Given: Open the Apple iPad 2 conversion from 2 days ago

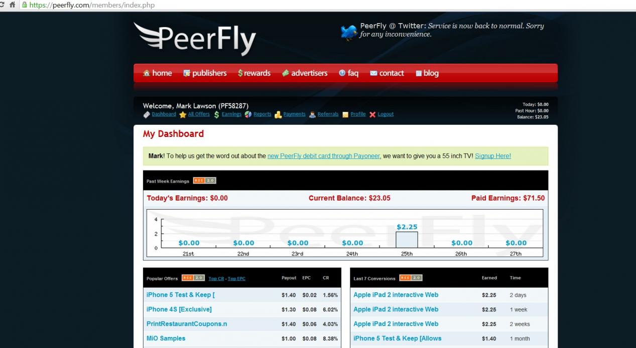Looking at the screenshot, I should click(x=396, y=295).
